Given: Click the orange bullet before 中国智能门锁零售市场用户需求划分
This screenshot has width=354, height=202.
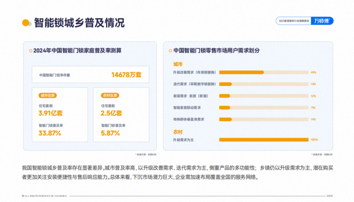Looking at the screenshot, I should click(x=170, y=51).
